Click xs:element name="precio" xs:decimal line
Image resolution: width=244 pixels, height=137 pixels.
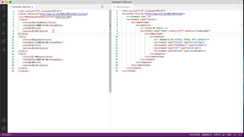[x=180, y=51]
